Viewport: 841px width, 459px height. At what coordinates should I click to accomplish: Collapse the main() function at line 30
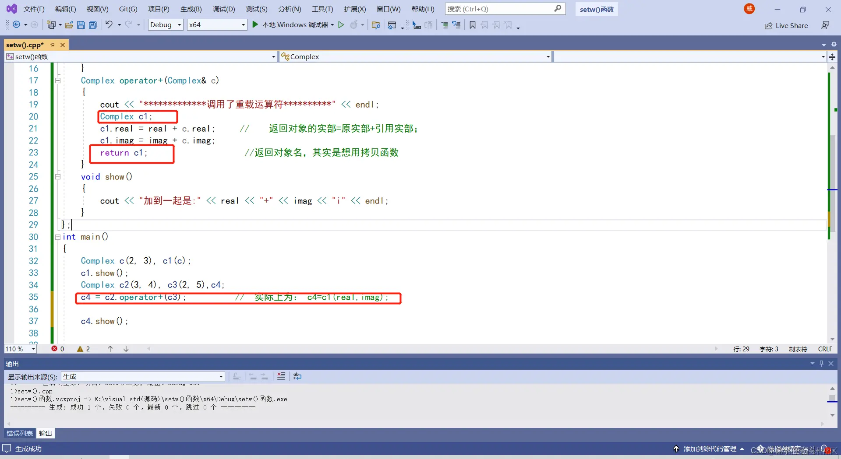pyautogui.click(x=58, y=237)
